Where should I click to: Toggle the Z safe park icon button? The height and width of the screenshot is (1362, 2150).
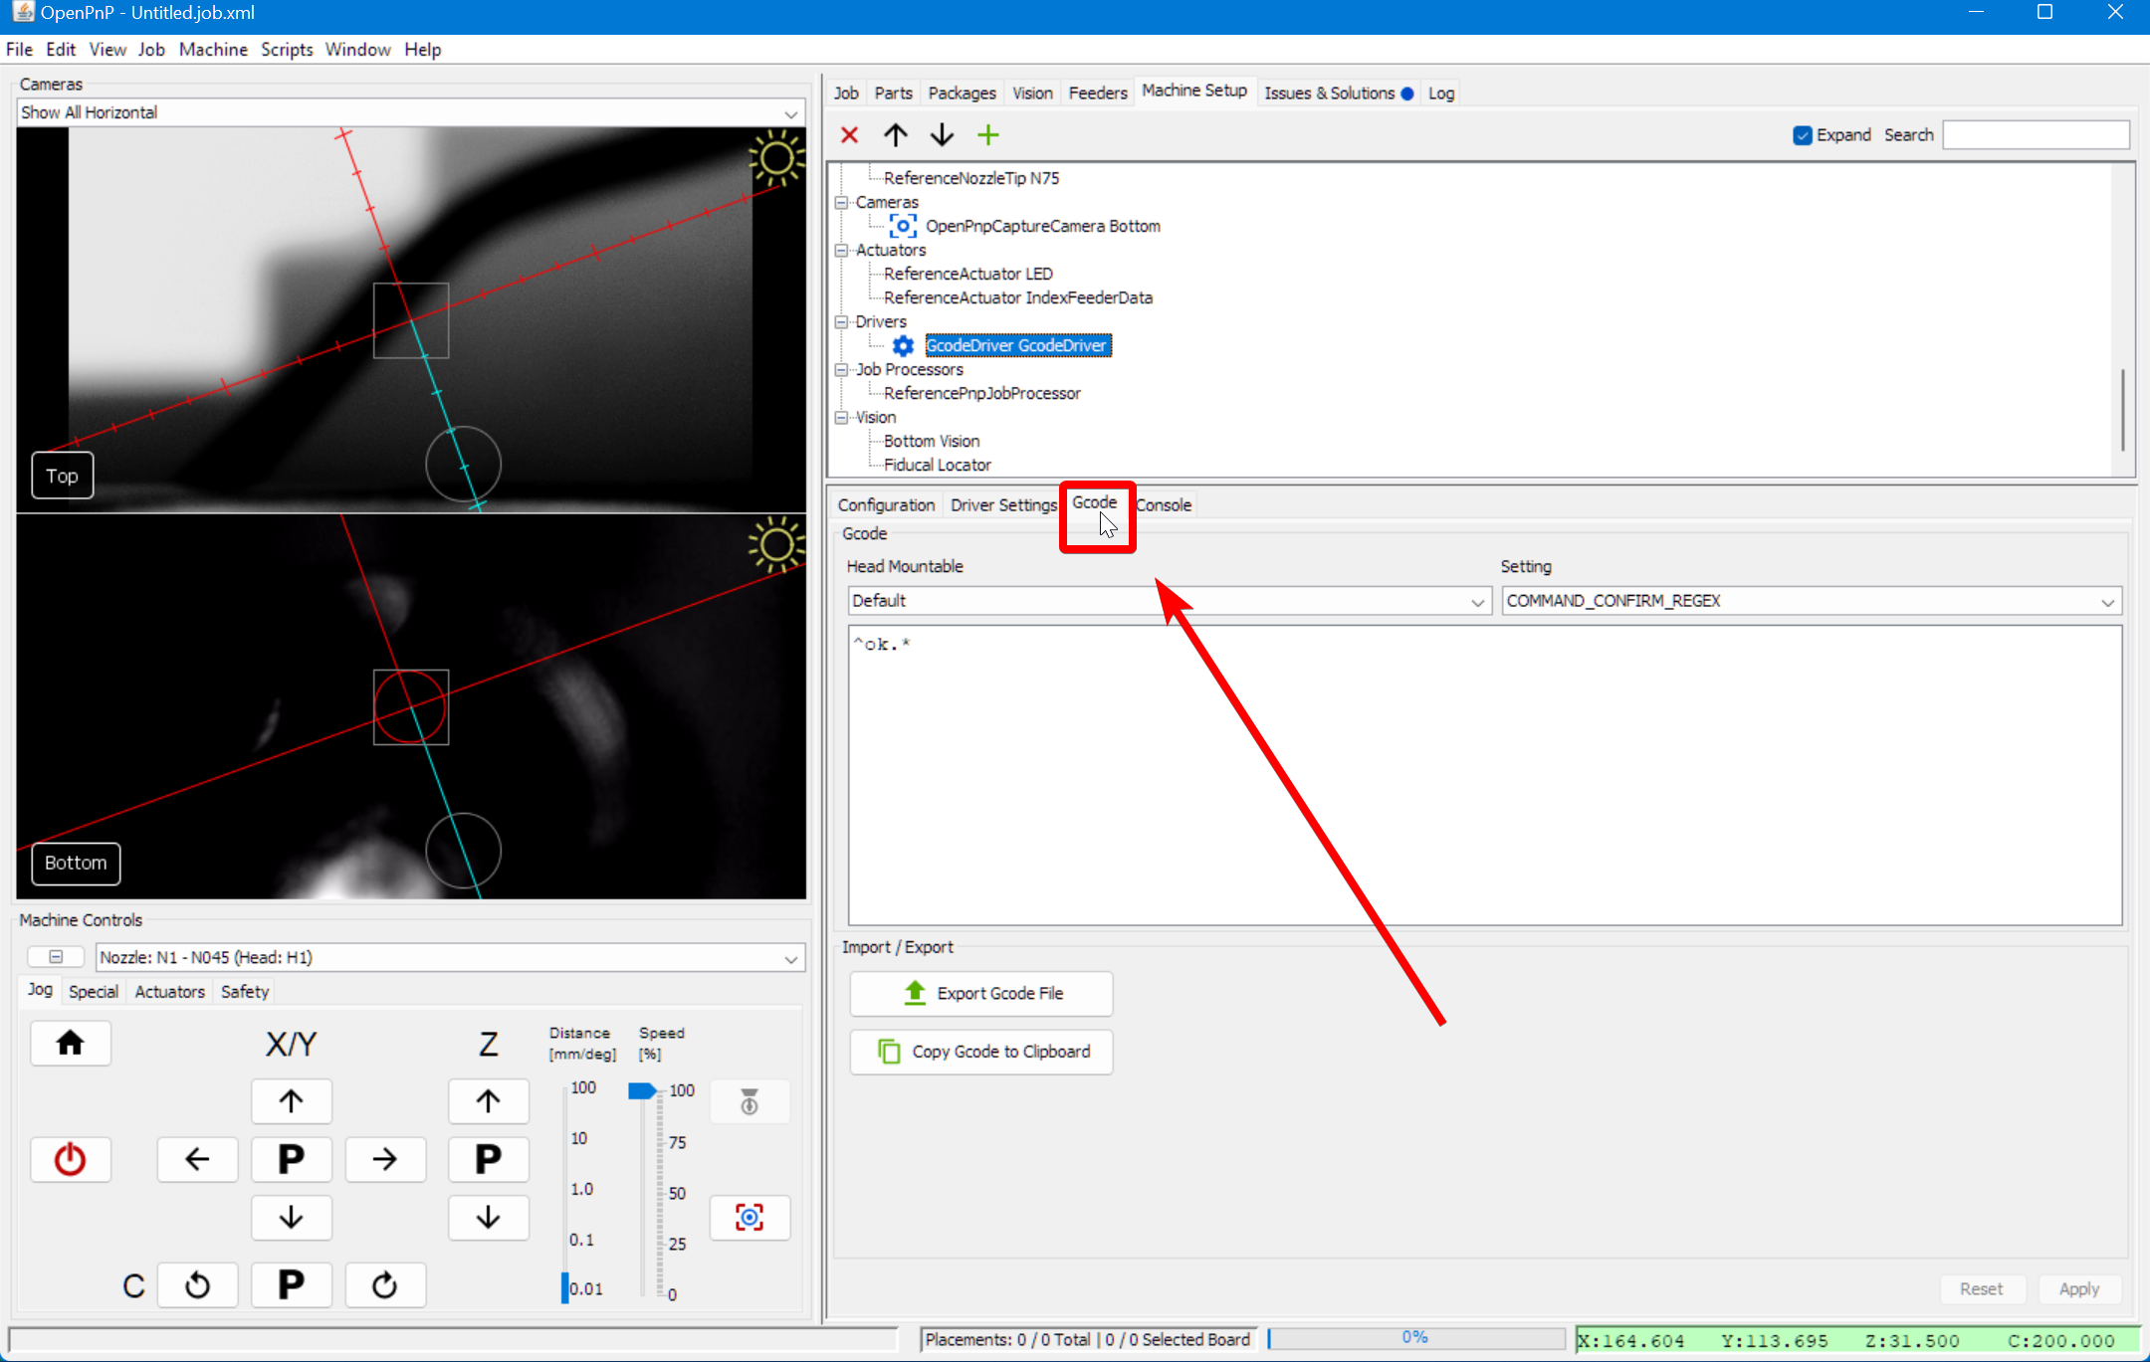[x=750, y=1101]
